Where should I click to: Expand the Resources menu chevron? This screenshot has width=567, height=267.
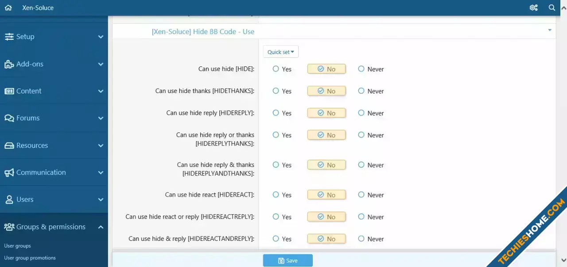coord(101,146)
